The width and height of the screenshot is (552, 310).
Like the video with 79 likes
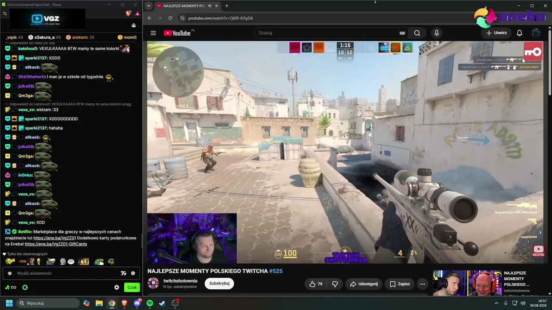pyautogui.click(x=316, y=284)
